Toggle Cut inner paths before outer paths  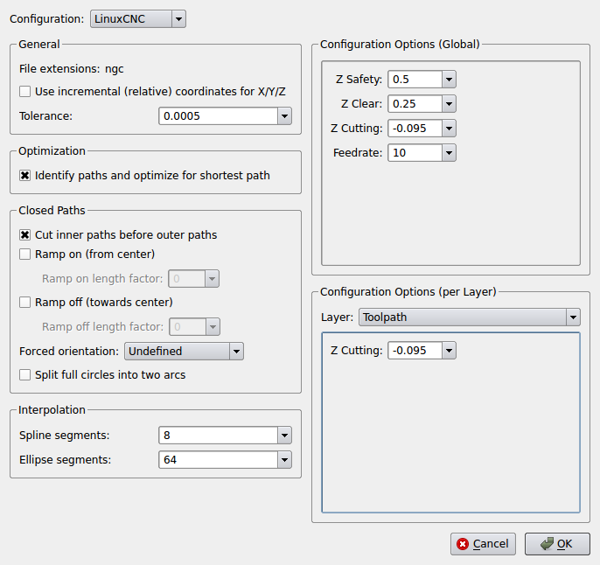[x=24, y=235]
